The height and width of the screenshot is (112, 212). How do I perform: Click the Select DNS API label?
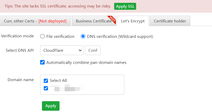coord(20,50)
